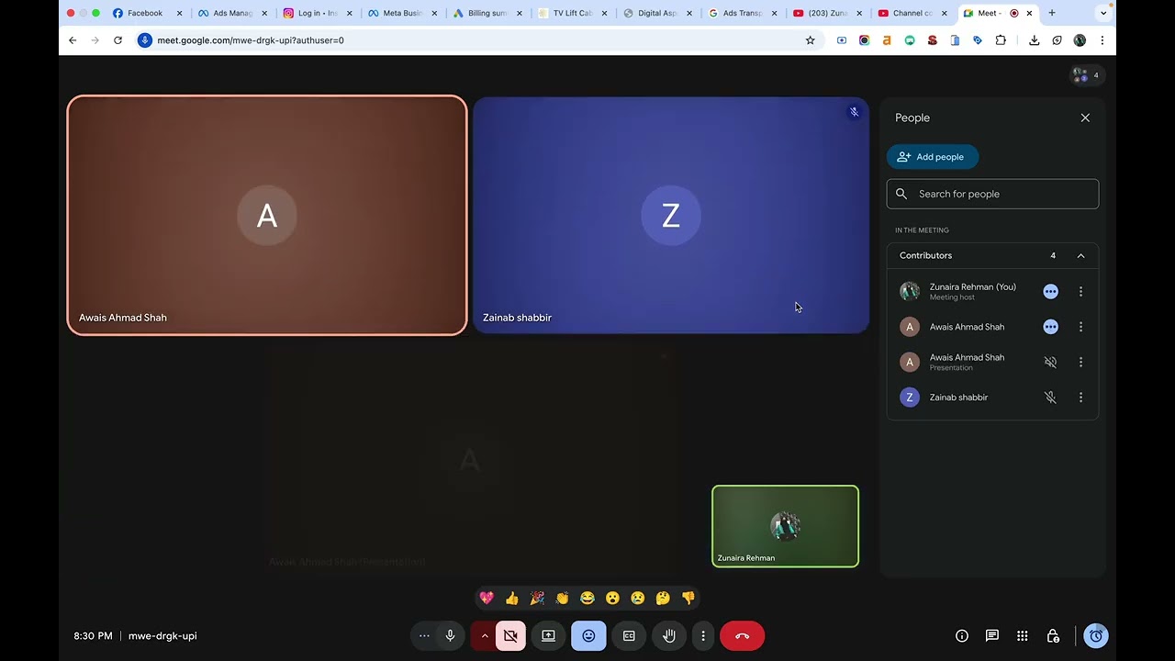Screen dimensions: 1175x661
Task: Open the Chrome three-dot menu
Action: (1102, 40)
